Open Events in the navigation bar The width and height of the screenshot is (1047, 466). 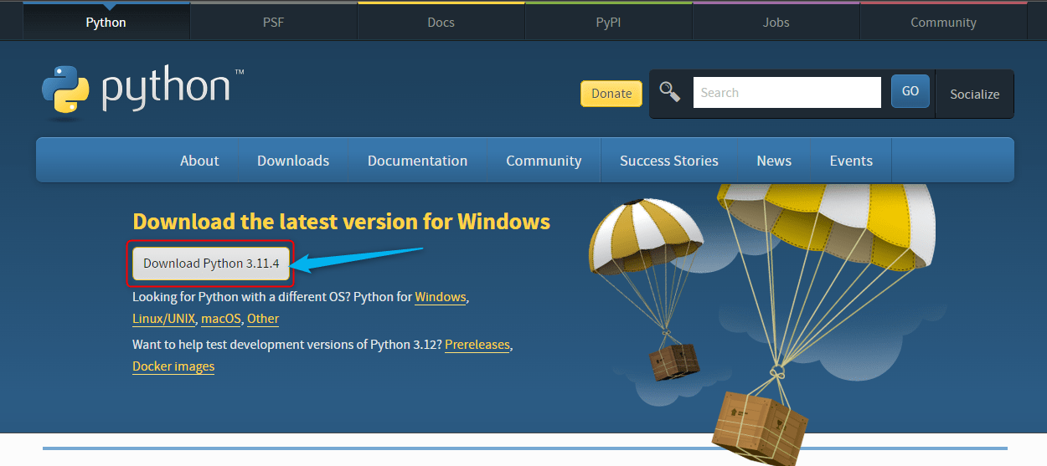(x=851, y=161)
